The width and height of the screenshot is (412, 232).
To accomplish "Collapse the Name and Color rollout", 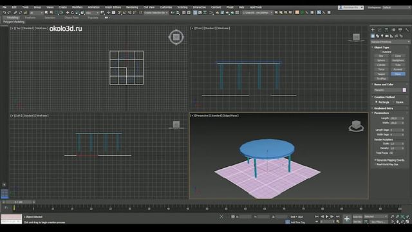I will click(384, 84).
